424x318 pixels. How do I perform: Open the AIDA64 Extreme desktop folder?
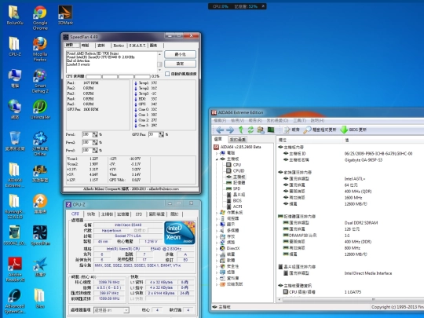(x=15, y=175)
